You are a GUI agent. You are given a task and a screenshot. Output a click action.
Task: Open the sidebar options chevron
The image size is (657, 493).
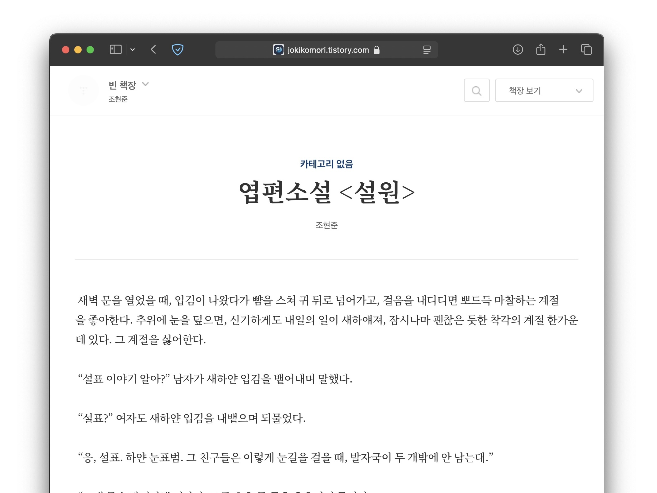click(133, 50)
